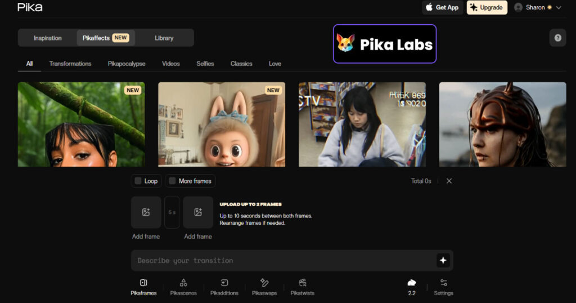Select the Classics category
Image resolution: width=576 pixels, height=303 pixels.
click(x=241, y=64)
